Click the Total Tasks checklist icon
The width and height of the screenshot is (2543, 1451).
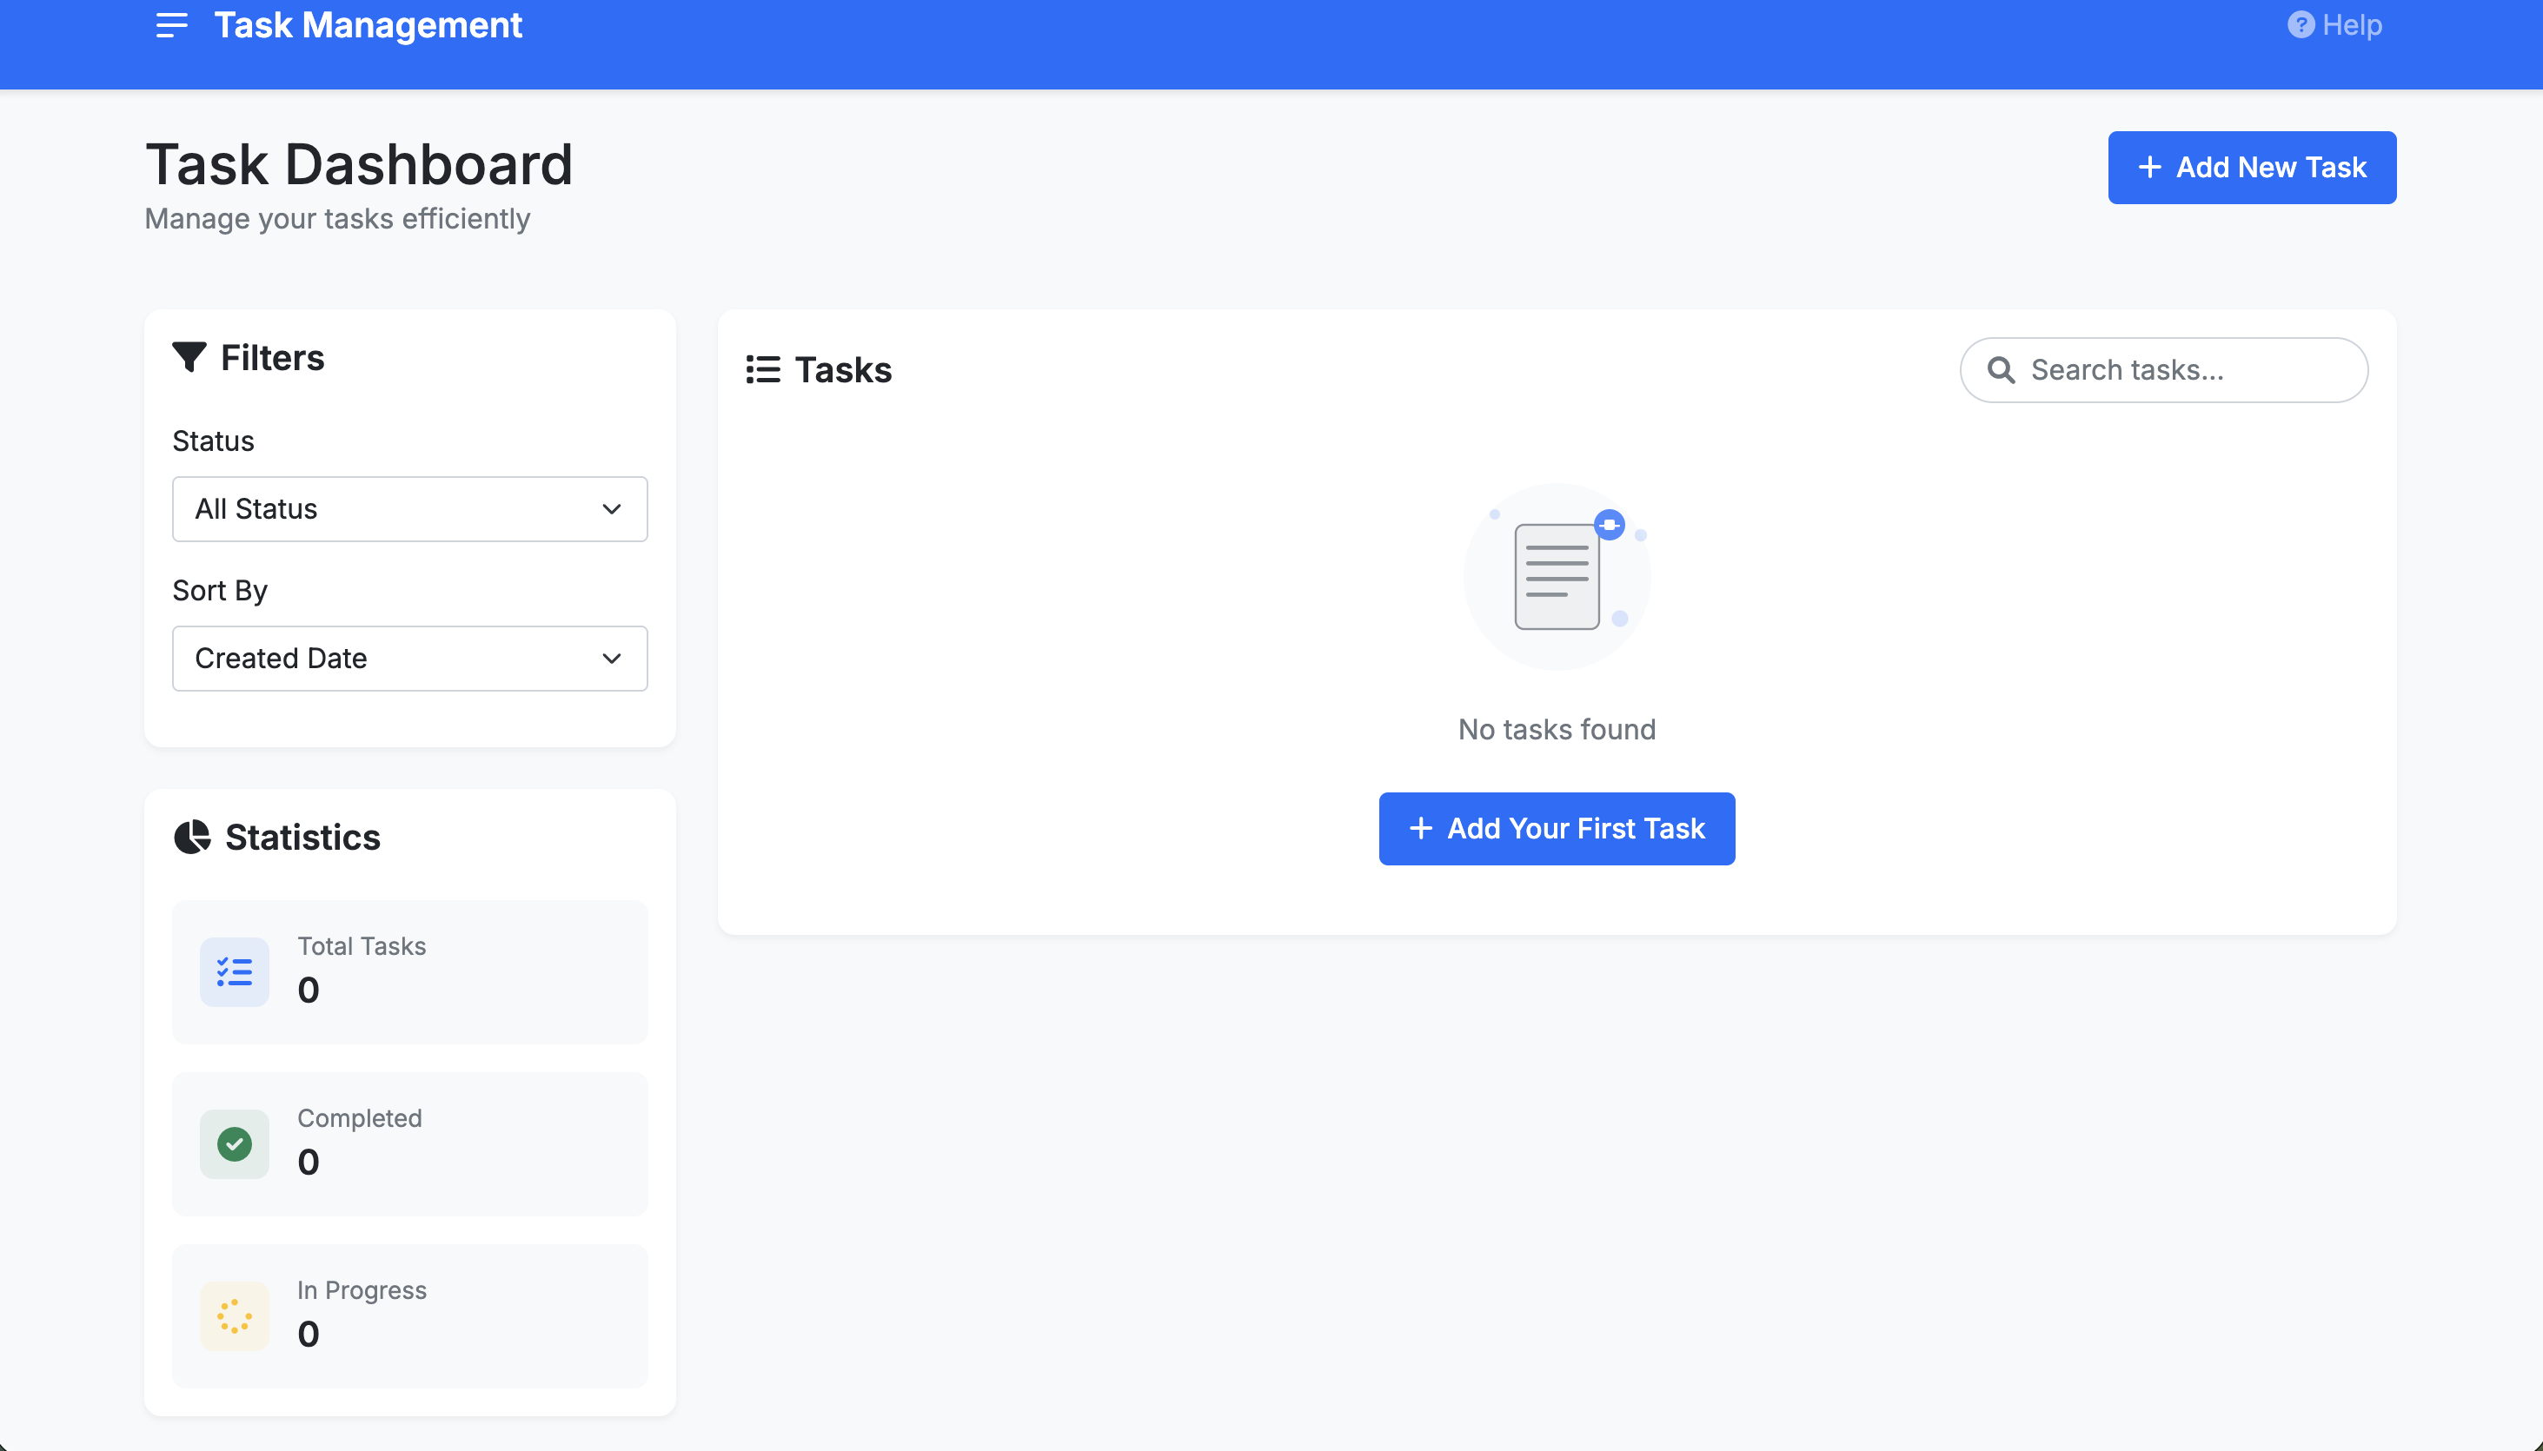(x=235, y=971)
